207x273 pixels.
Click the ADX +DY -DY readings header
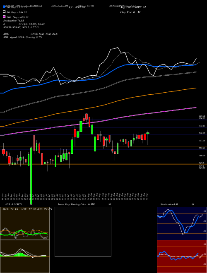27,209
